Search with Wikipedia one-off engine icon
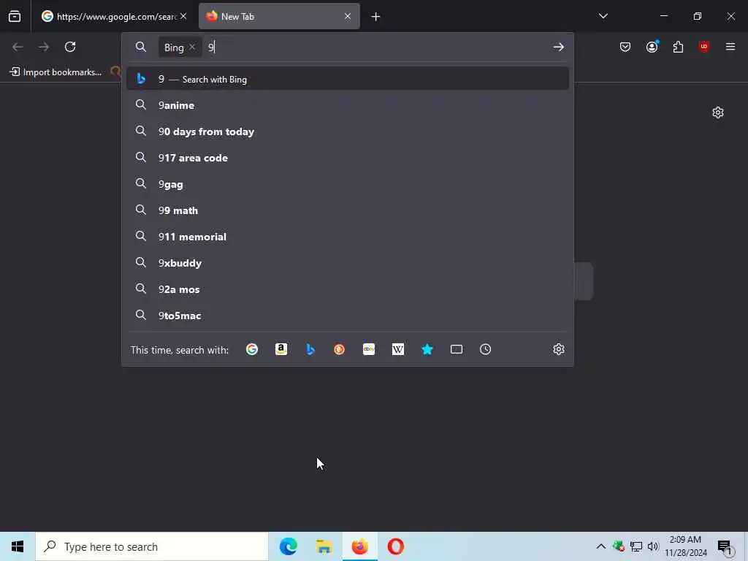This screenshot has width=748, height=561. click(398, 349)
